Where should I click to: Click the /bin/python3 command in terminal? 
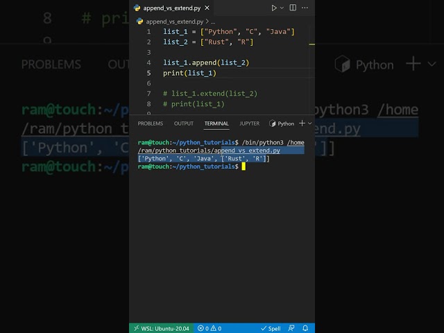[262, 142]
